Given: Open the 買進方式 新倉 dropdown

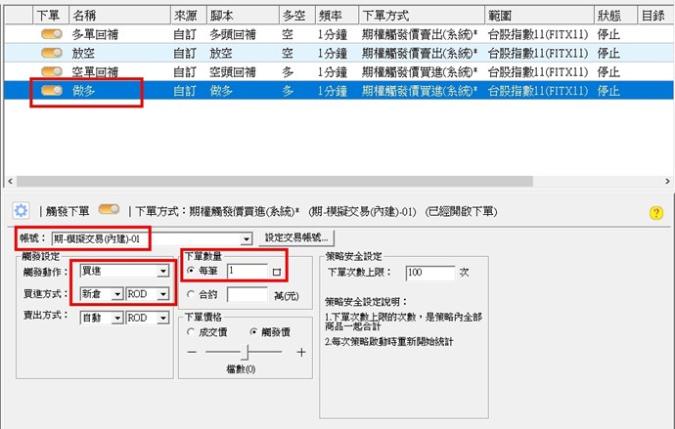Looking at the screenshot, I should click(x=117, y=294).
